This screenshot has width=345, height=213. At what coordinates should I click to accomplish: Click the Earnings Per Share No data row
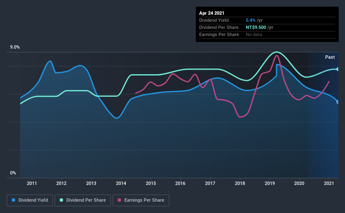[x=267, y=34]
